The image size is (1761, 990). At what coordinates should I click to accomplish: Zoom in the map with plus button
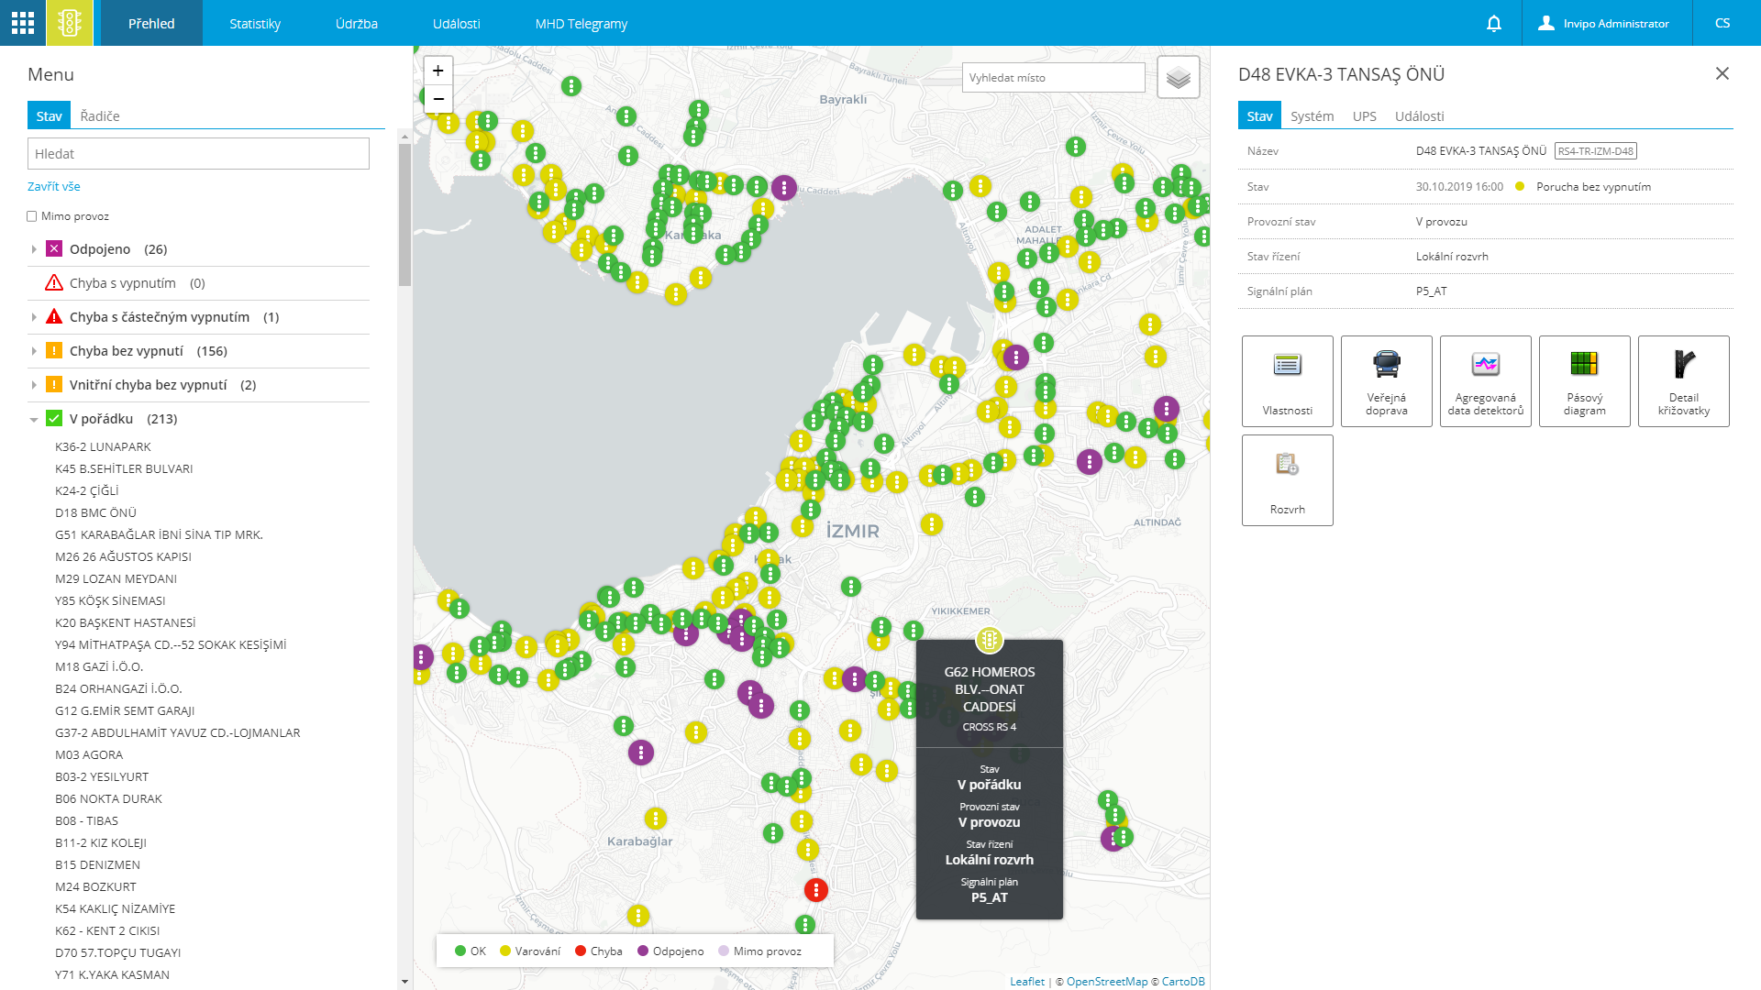coord(438,71)
